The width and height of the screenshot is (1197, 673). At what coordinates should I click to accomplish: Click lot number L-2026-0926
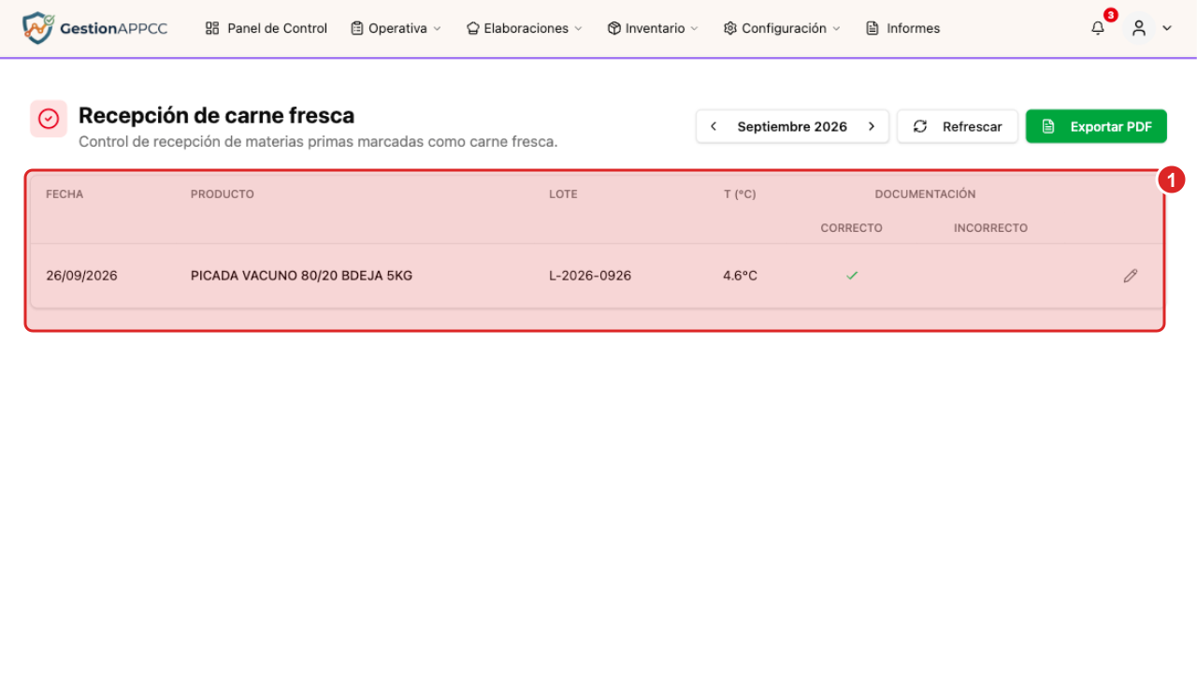pos(590,276)
